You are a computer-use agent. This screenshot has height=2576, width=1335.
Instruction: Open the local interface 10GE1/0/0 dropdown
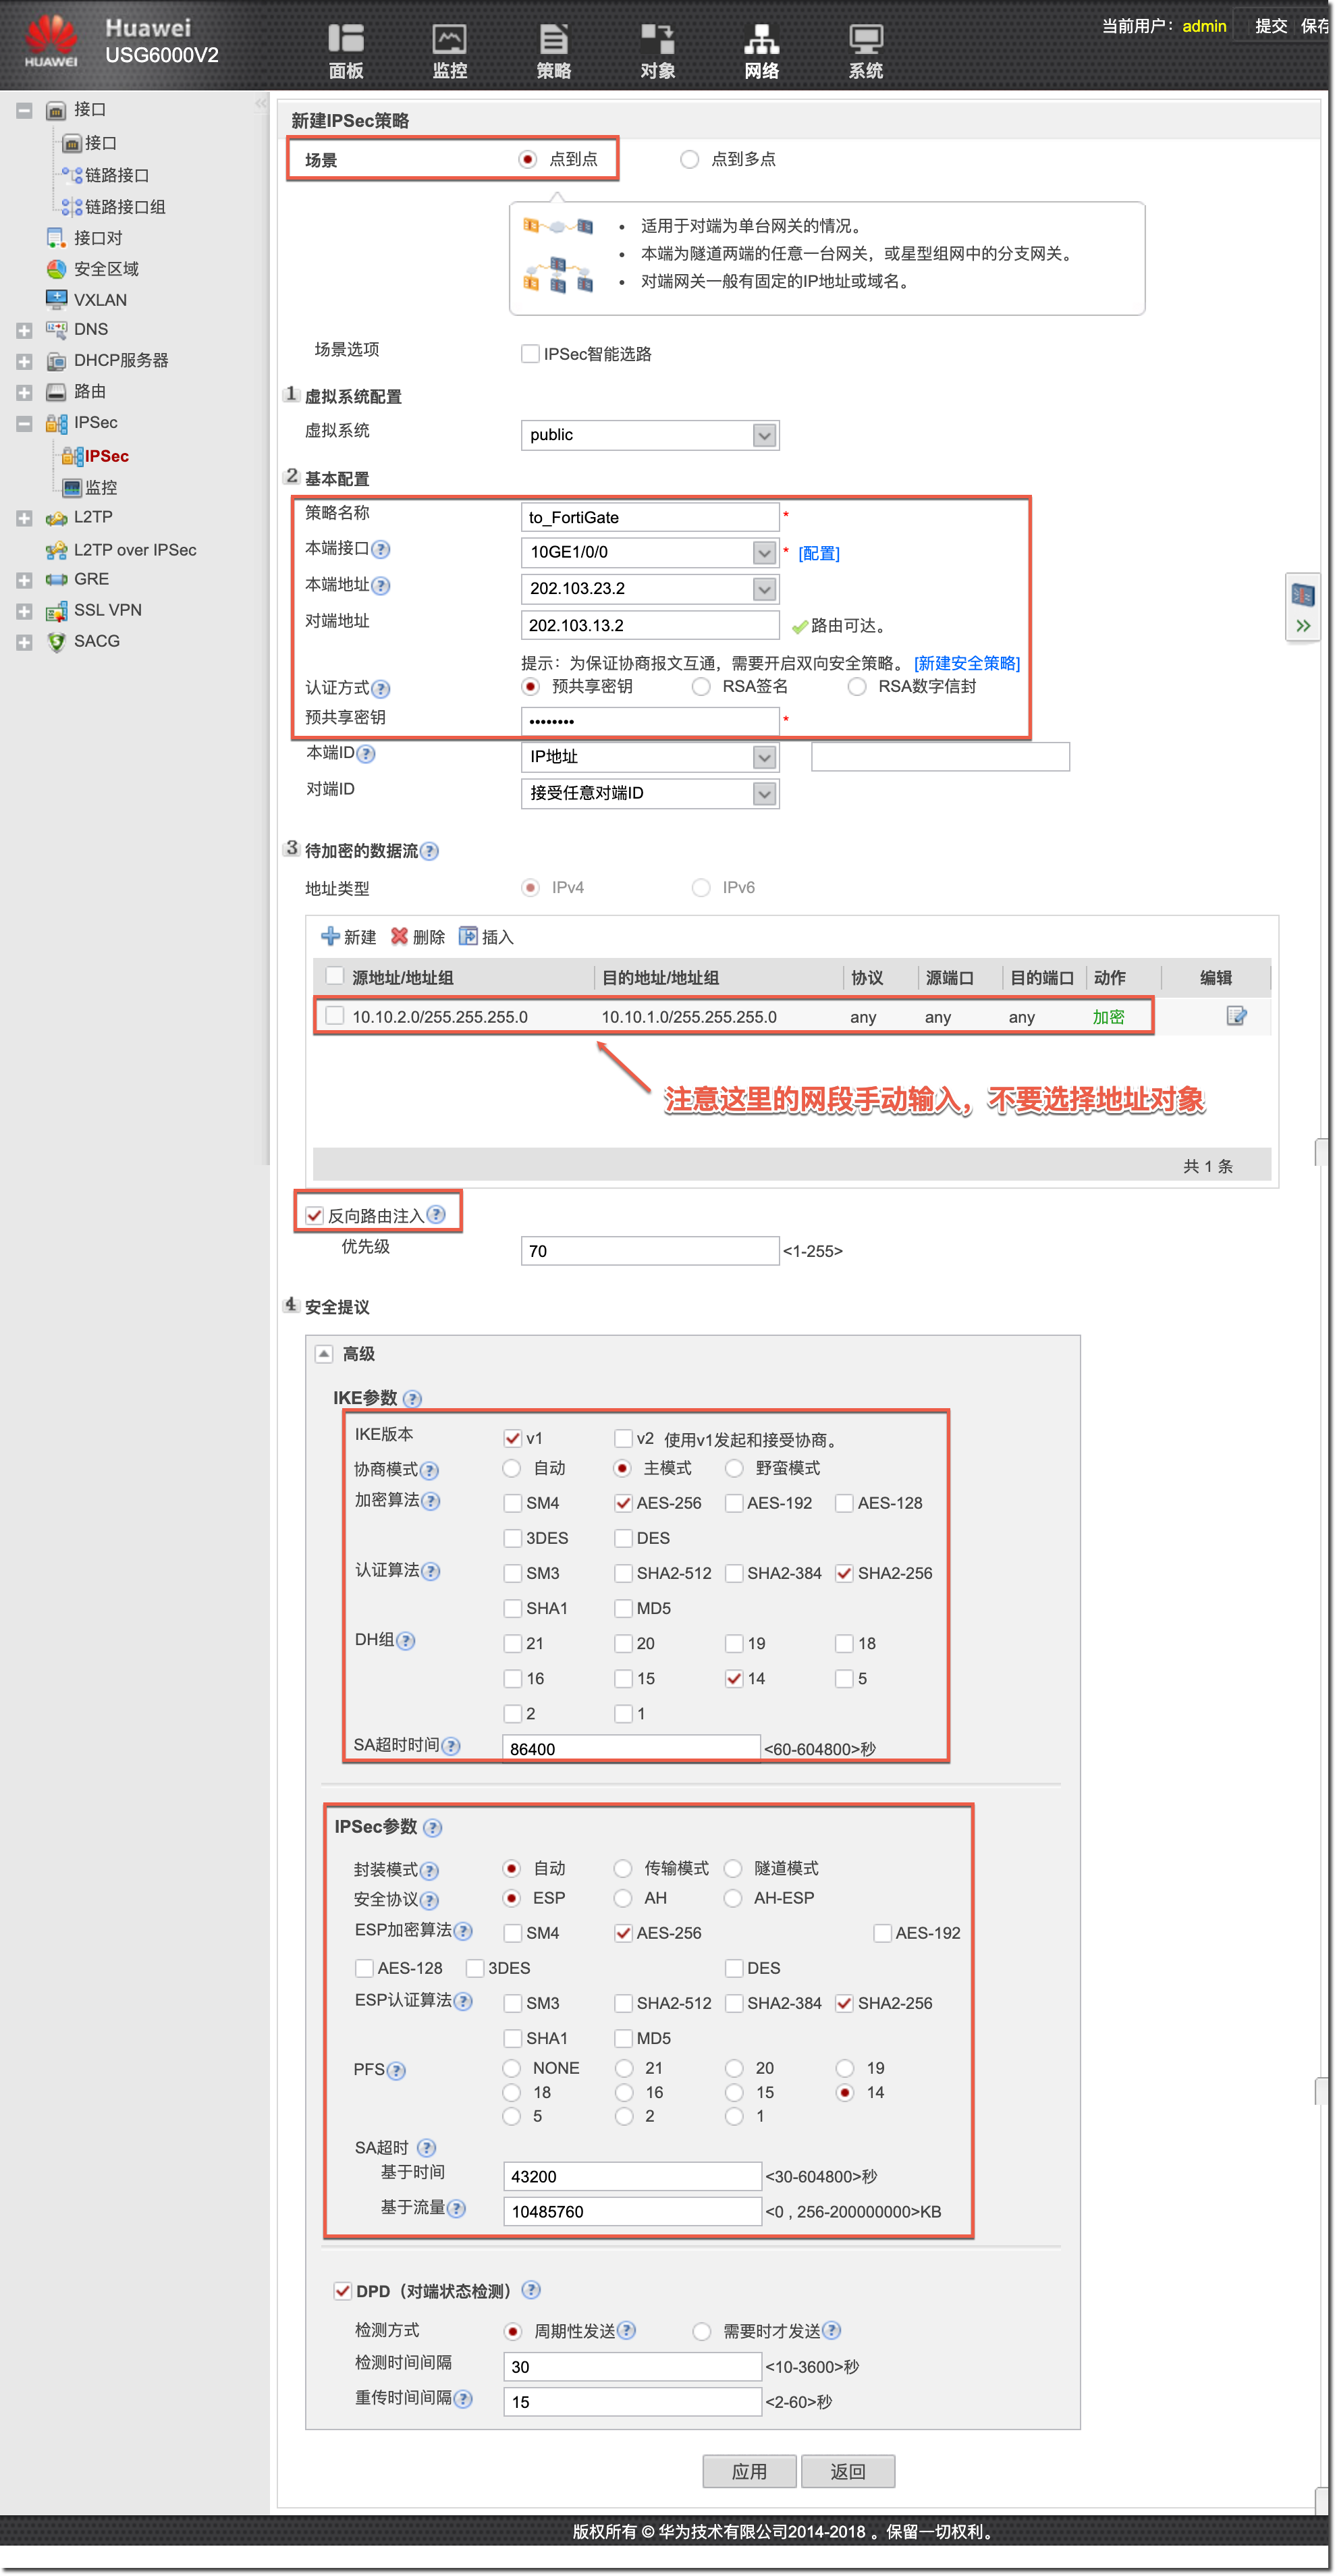tap(764, 552)
